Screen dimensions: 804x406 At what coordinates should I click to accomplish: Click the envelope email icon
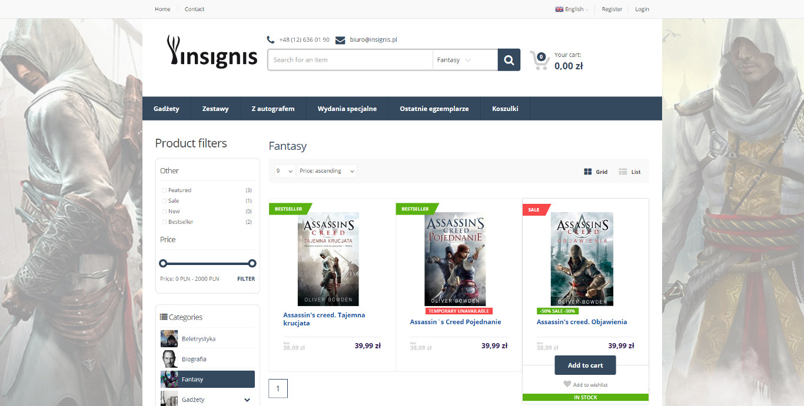coord(340,40)
